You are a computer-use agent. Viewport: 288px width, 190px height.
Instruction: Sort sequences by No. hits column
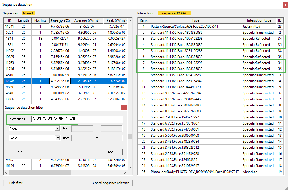tap(40, 20)
